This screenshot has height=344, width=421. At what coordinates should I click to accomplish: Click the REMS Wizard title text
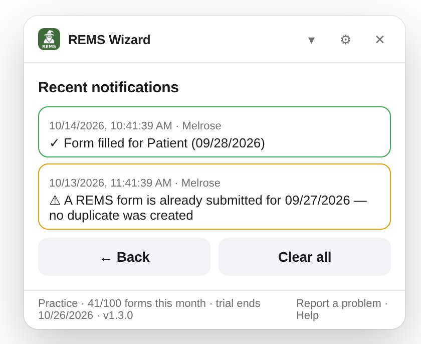[109, 40]
